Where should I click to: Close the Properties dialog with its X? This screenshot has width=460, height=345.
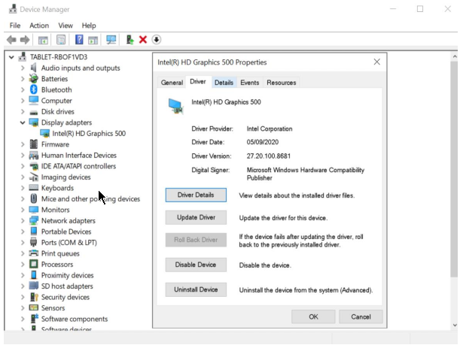tap(377, 62)
